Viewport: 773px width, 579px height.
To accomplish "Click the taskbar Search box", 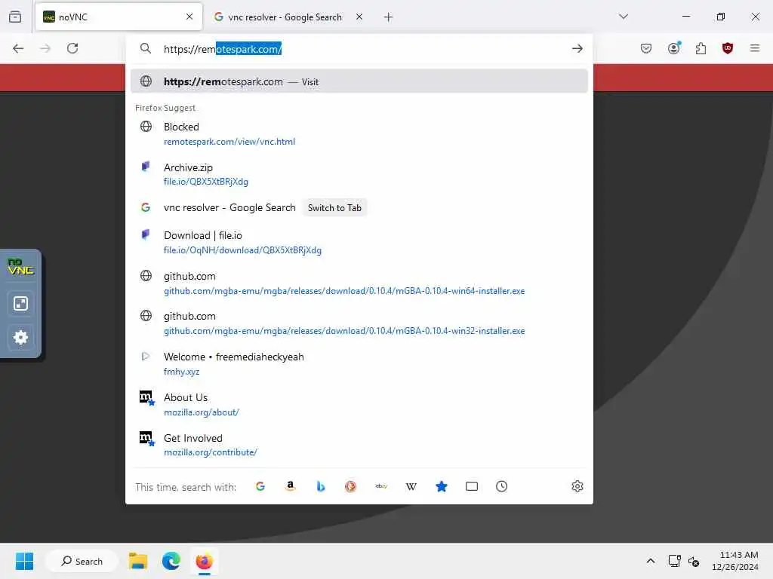I will click(82, 561).
